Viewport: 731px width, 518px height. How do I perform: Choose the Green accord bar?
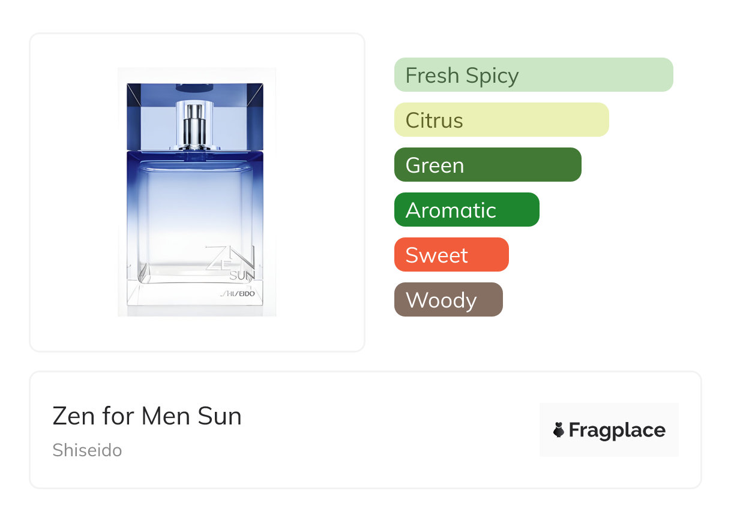click(487, 165)
